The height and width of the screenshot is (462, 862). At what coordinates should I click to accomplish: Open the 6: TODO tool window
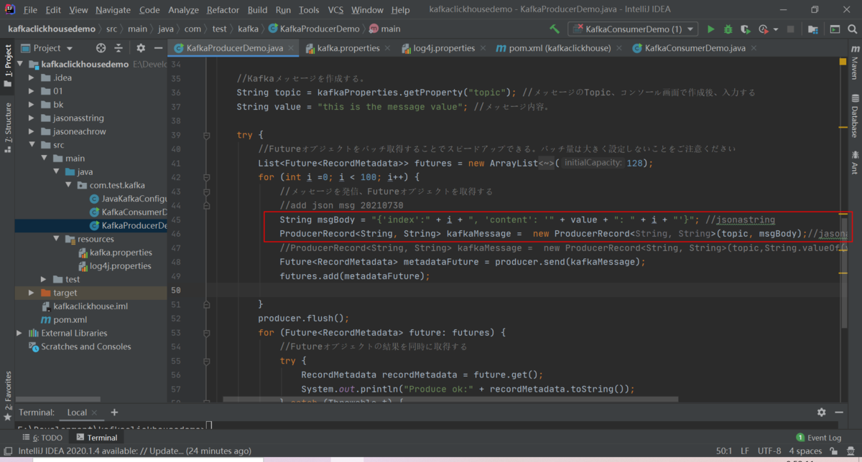coord(43,438)
